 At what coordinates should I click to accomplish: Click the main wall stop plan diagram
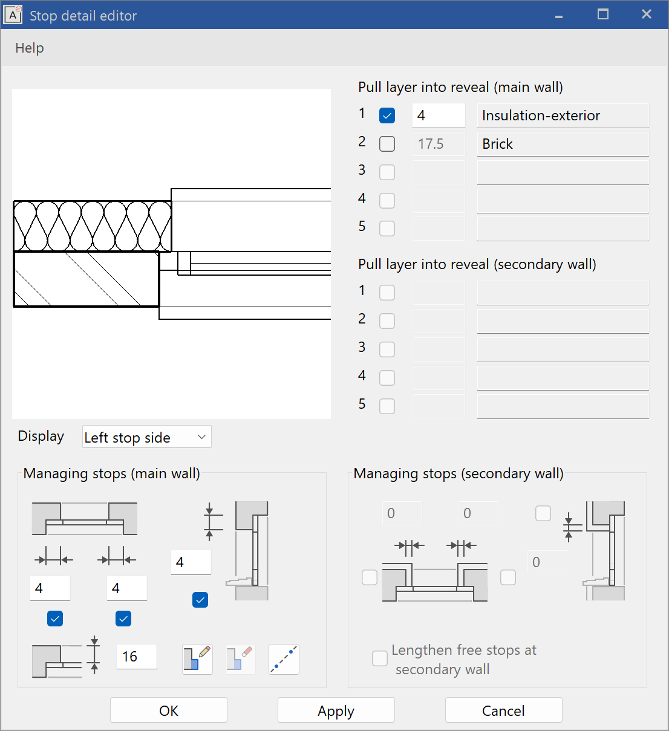tap(85, 519)
